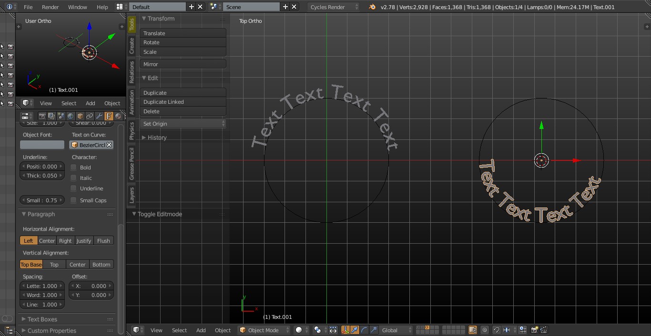Click the Translate button
Viewport: 651px width, 336px height.
[x=183, y=33]
